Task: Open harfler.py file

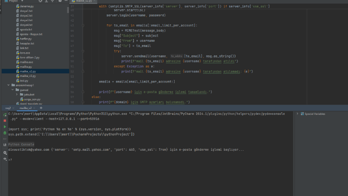Action: click(x=26, y=39)
